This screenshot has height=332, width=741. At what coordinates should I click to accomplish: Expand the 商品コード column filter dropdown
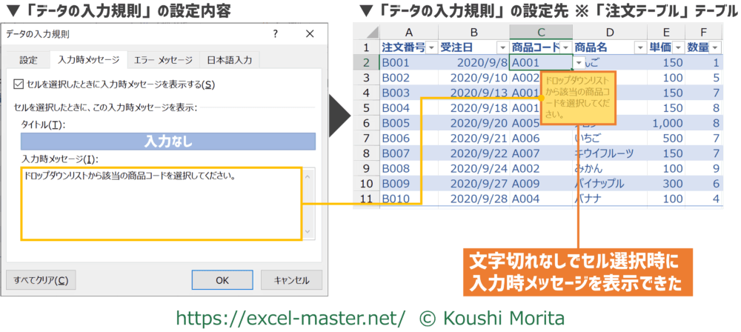564,47
